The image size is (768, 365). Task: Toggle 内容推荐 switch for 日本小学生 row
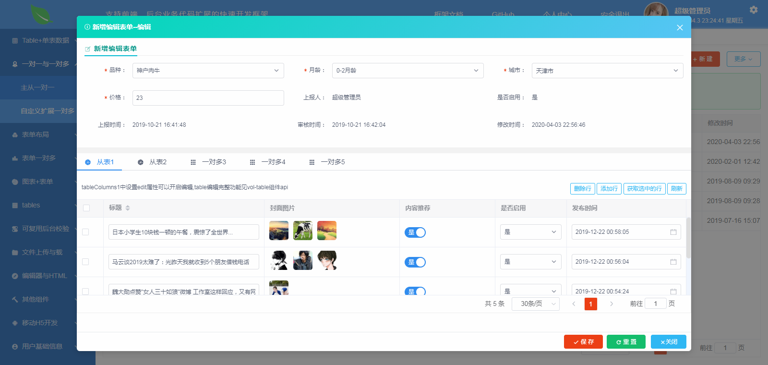(415, 232)
